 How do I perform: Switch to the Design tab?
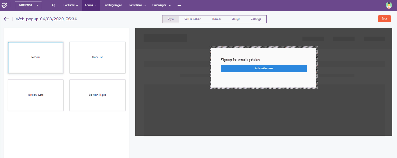click(236, 19)
